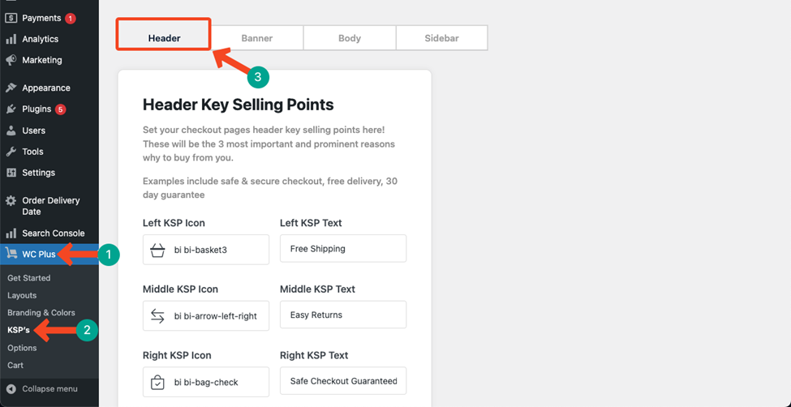Screen dimensions: 791x407
Task: Select the Header tab
Action: coord(164,38)
